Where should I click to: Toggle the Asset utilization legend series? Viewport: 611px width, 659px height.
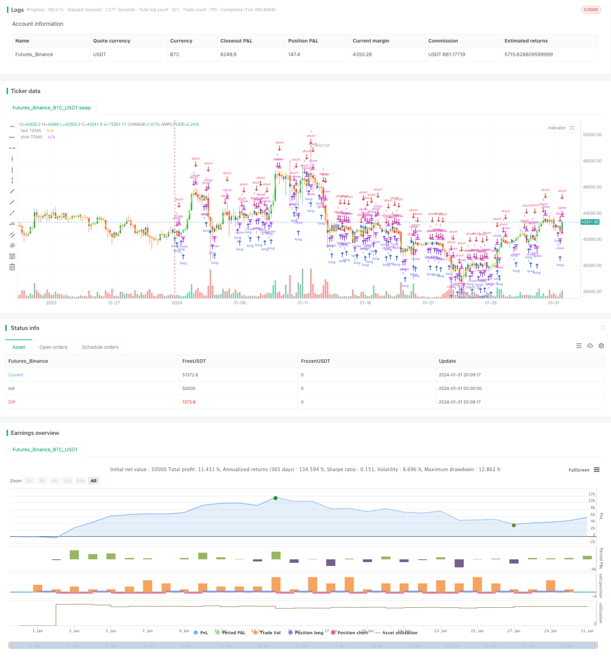coord(396,633)
